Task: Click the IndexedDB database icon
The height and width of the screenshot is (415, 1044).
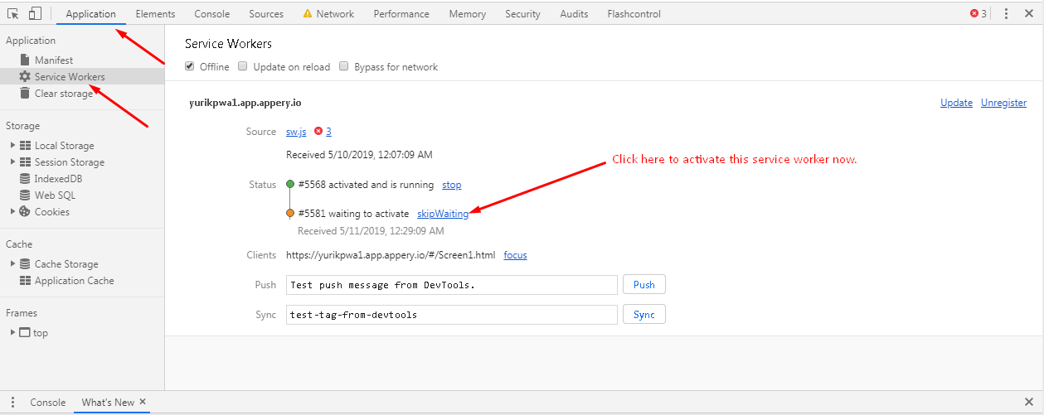Action: point(25,179)
